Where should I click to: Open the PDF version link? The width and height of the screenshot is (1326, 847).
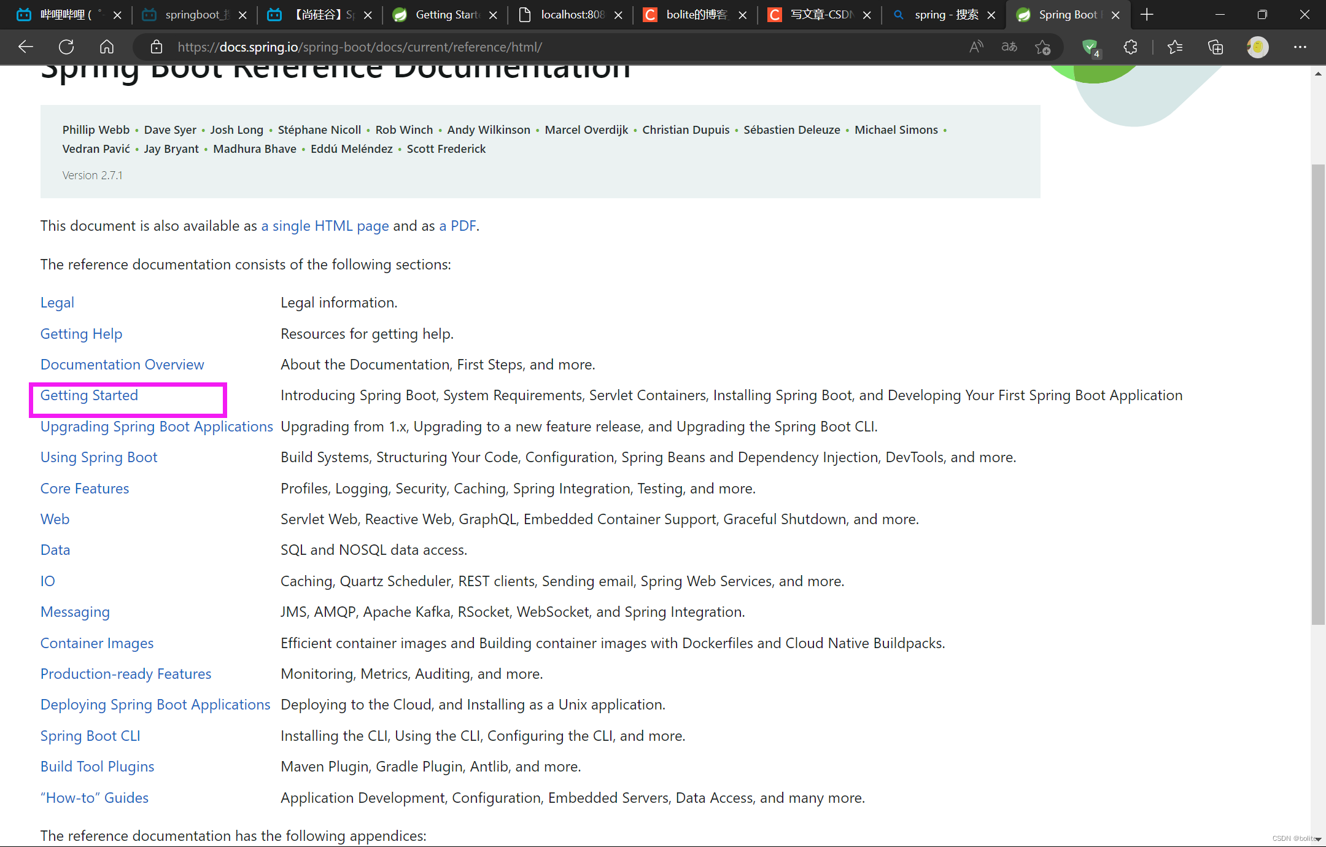[457, 226]
